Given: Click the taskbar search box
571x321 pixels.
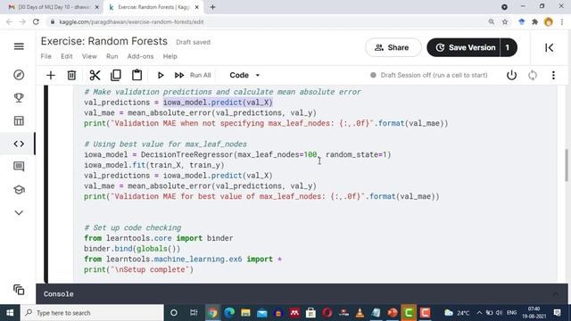Looking at the screenshot, I should point(92,313).
